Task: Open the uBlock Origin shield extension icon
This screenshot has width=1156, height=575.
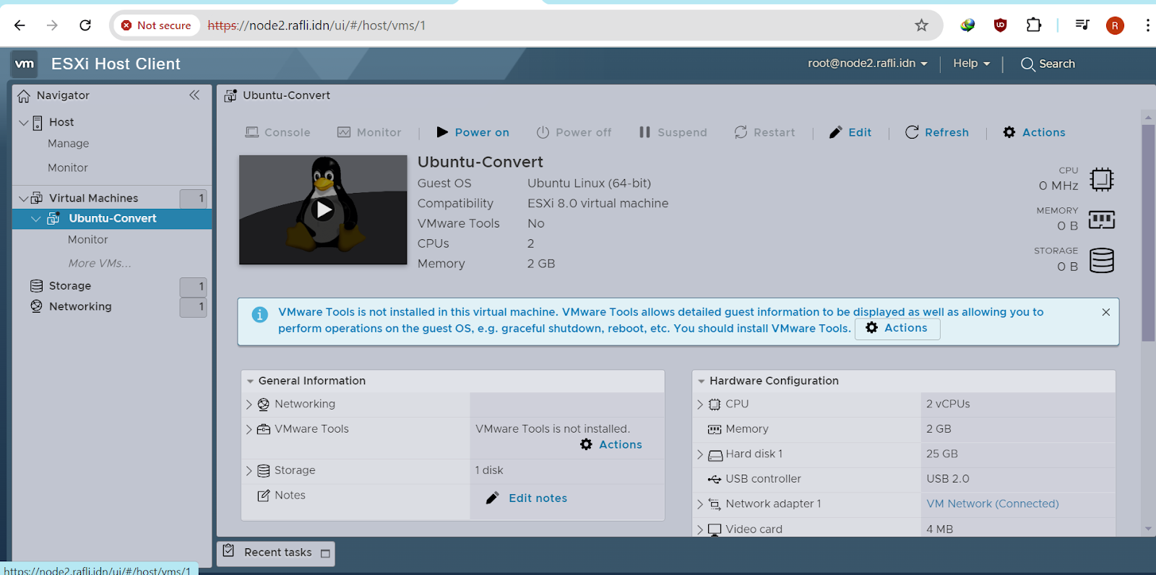Action: coord(1001,25)
